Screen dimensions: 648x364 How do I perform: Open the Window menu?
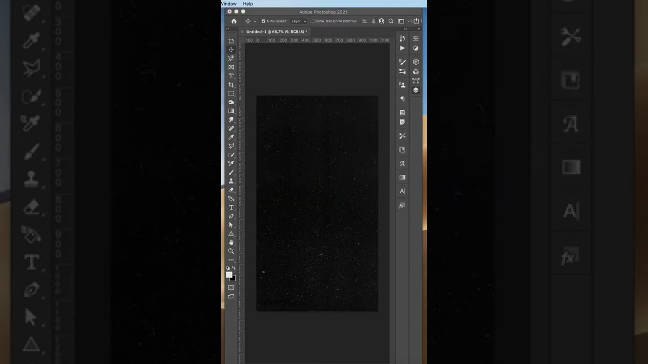pos(229,4)
